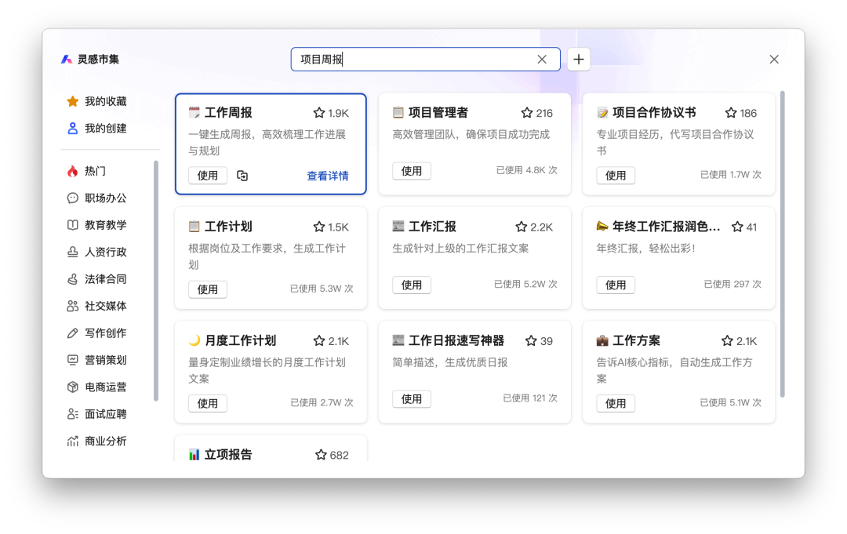Click the 已使用 4.8K 次 usage count
Viewport: 847px width, 534px height.
point(526,170)
